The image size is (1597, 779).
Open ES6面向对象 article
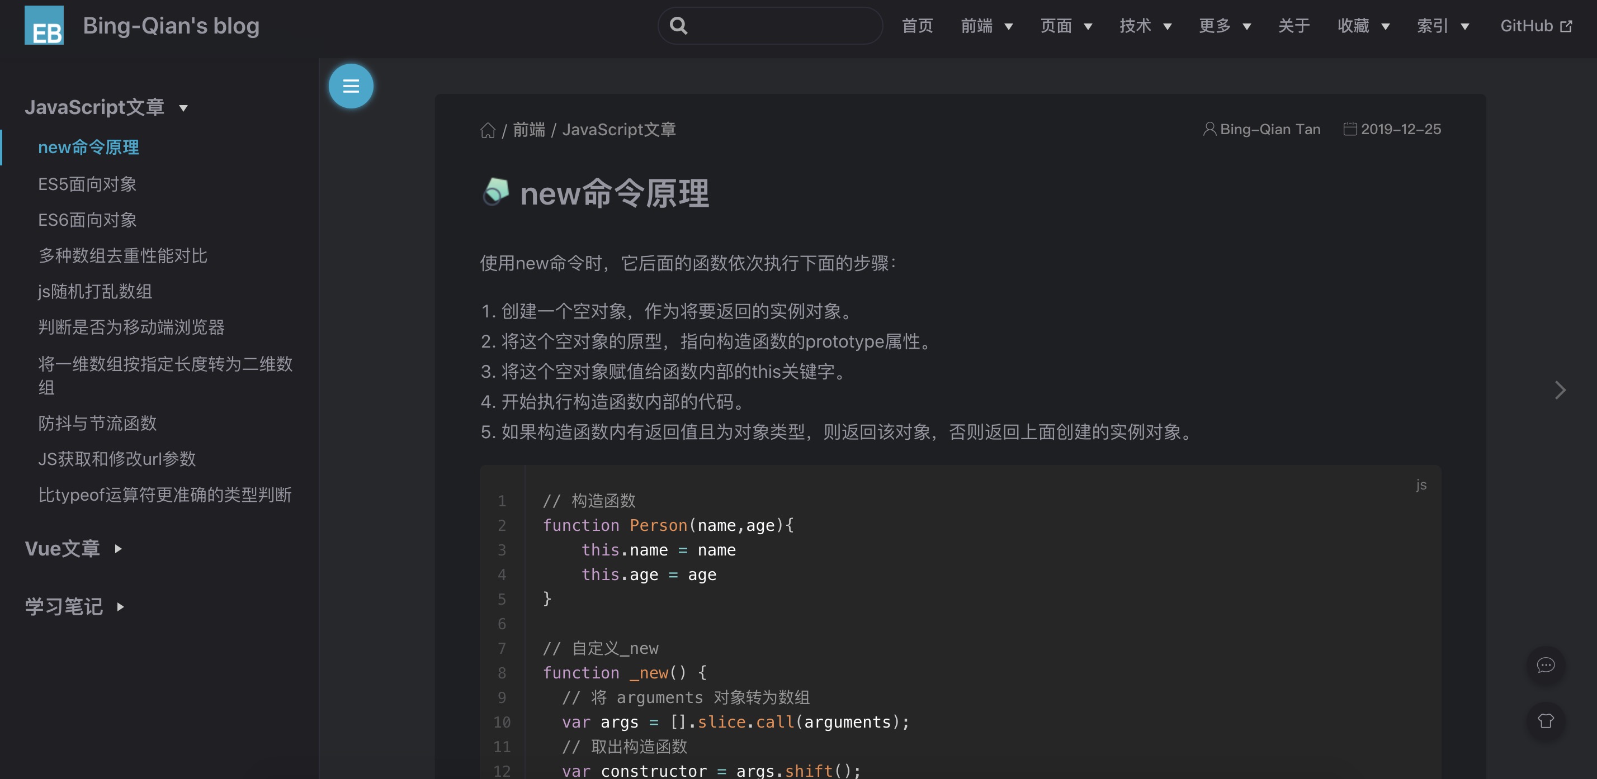click(x=87, y=220)
